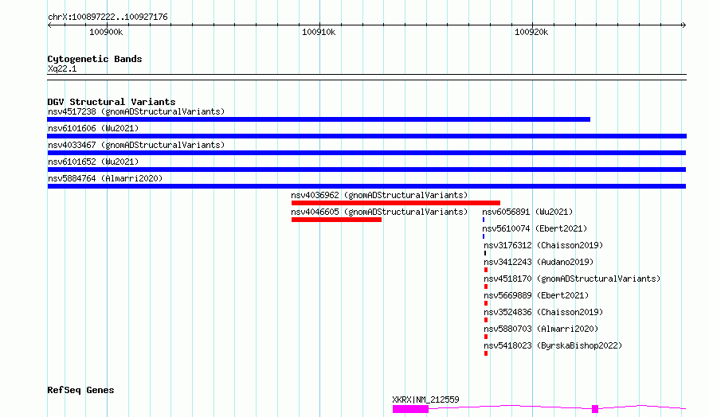Open the nsv3176312 (Chaisson2019) label
The width and height of the screenshot is (709, 417).
point(543,245)
